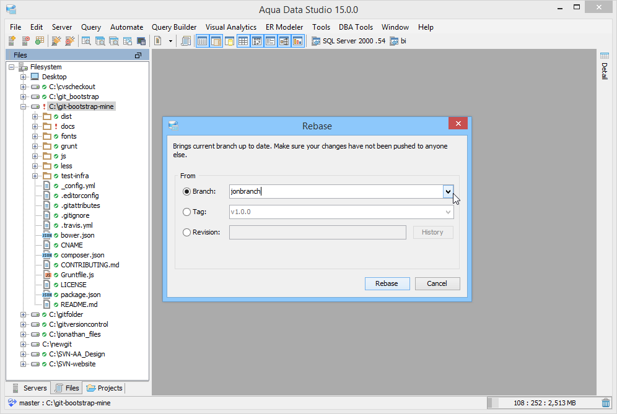
Task: Click the Register Server icon with yellow plus
Action: pos(12,41)
